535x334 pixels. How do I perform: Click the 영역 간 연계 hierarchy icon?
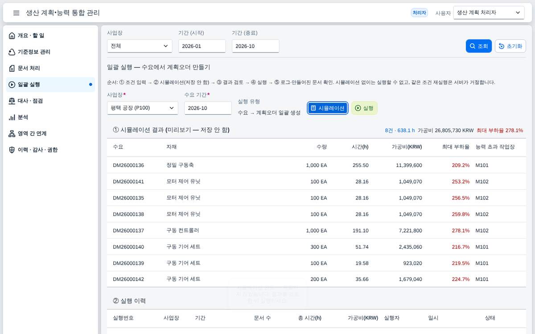[x=12, y=134]
